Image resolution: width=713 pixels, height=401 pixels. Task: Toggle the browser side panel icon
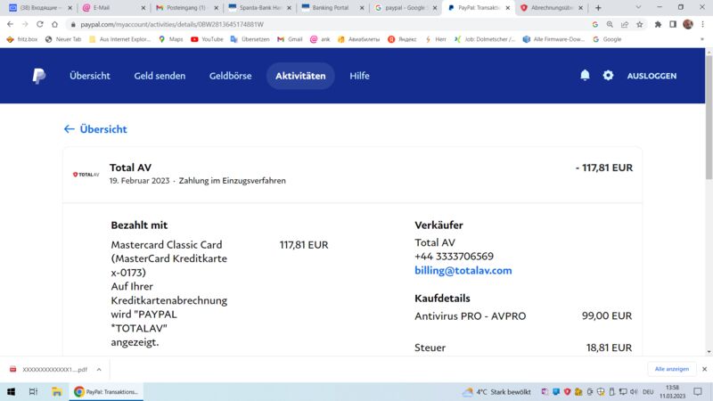pos(673,25)
